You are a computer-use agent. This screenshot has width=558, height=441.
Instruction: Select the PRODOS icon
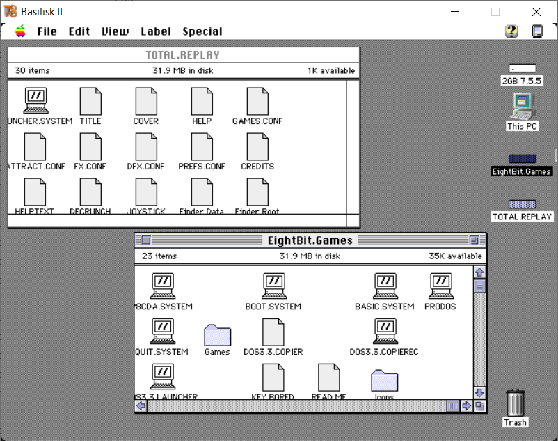point(441,286)
